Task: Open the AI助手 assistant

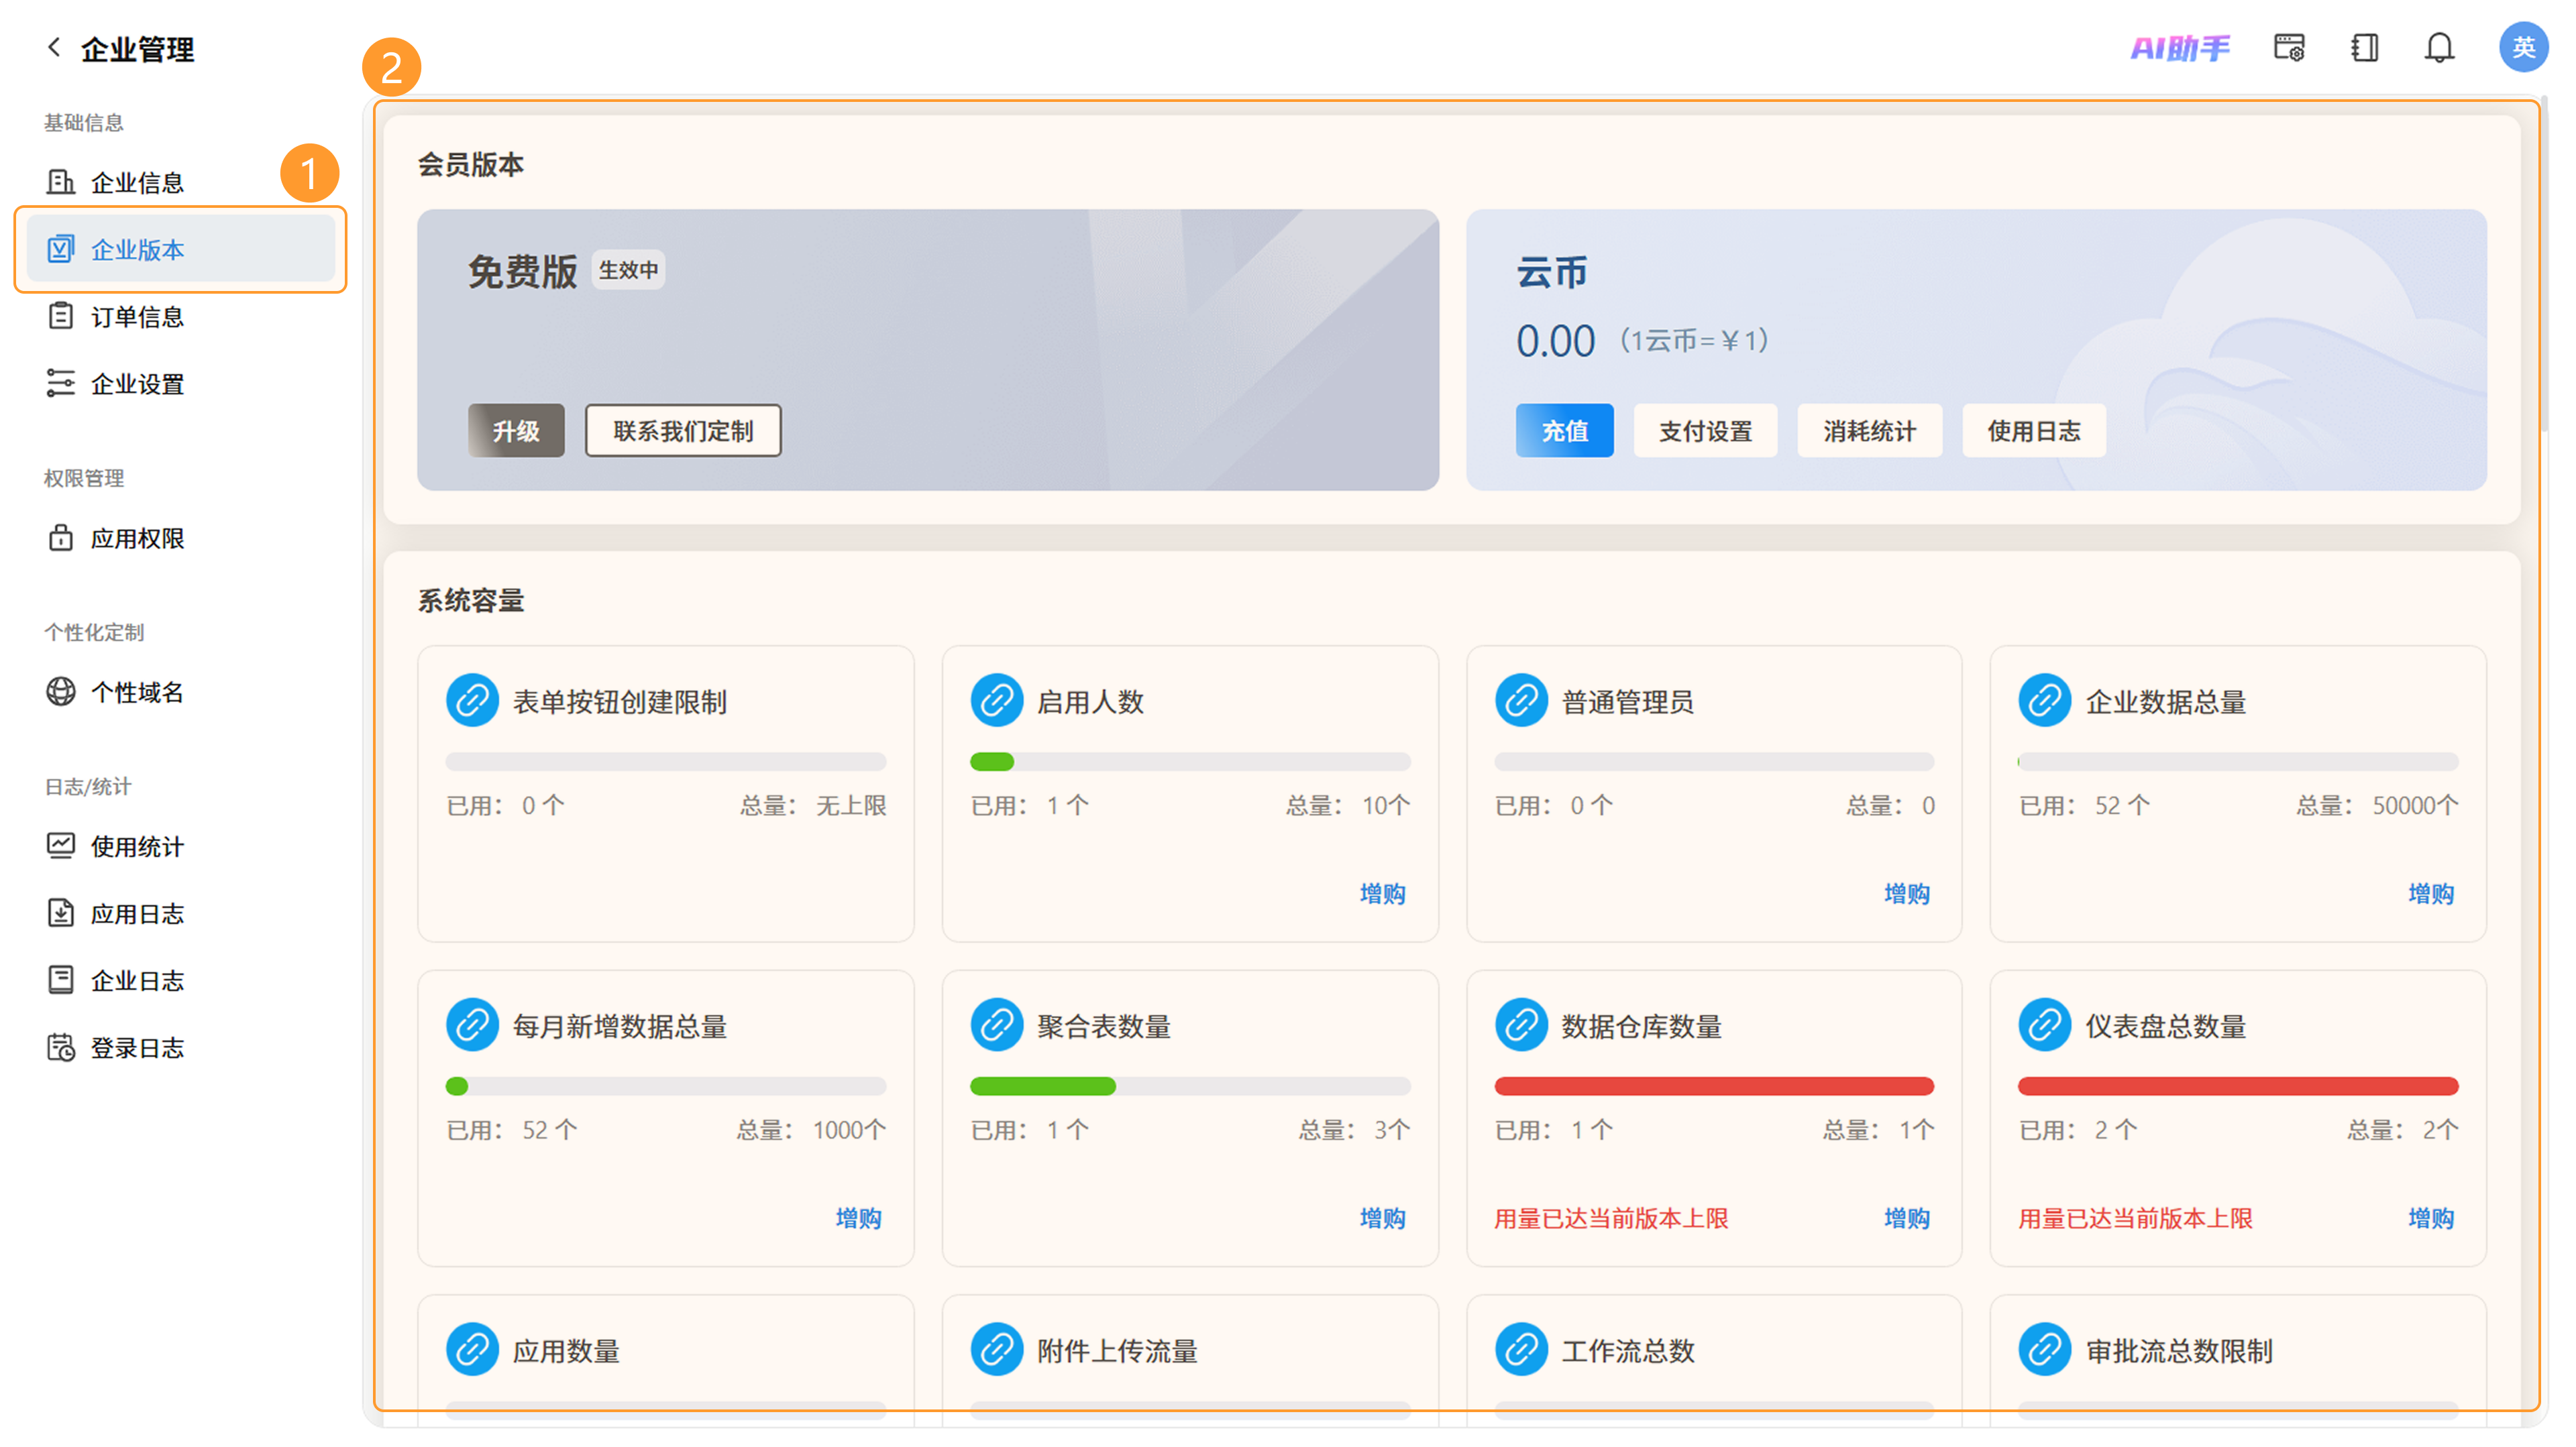Action: pyautogui.click(x=2180, y=48)
